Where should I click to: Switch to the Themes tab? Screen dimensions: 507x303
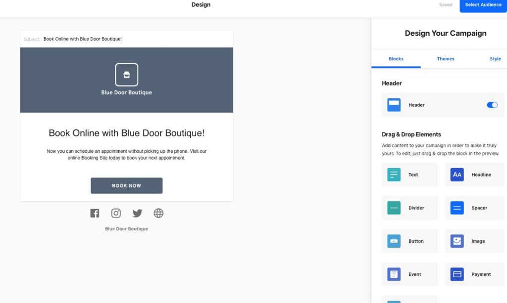pos(445,58)
